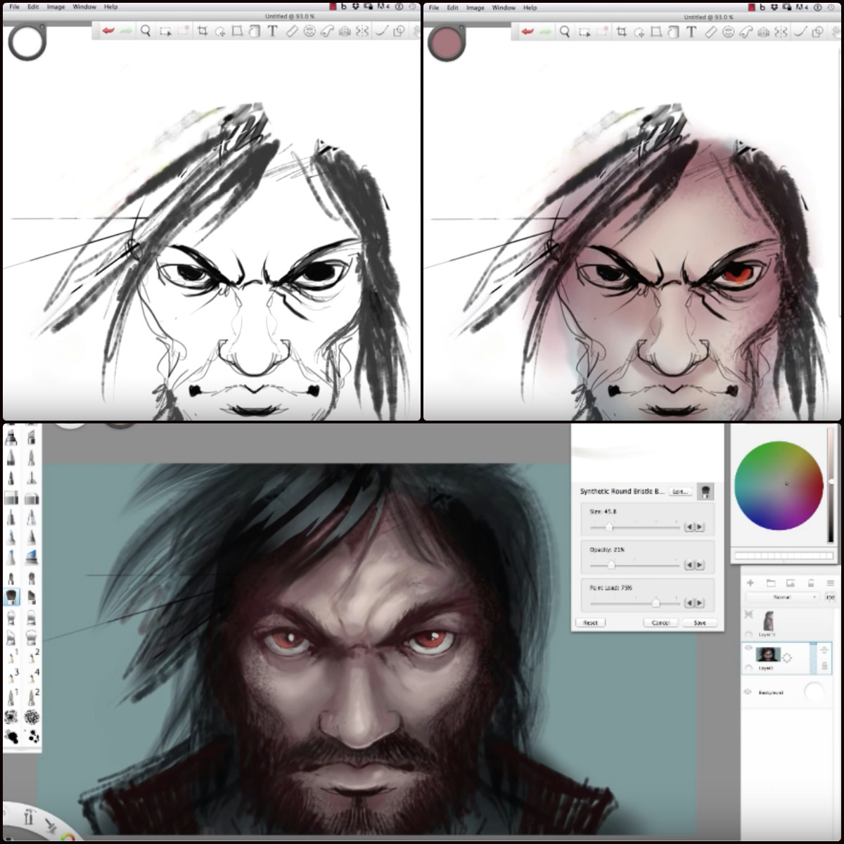Click the Reset button in brush properties

pos(590,622)
